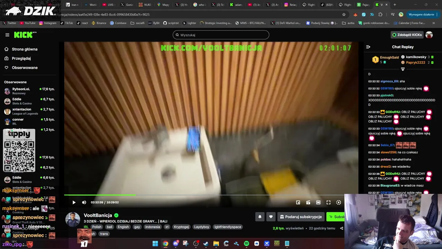Screen dimensions: 442x249
Task: Open playback speed settings icon
Action: pos(338,202)
